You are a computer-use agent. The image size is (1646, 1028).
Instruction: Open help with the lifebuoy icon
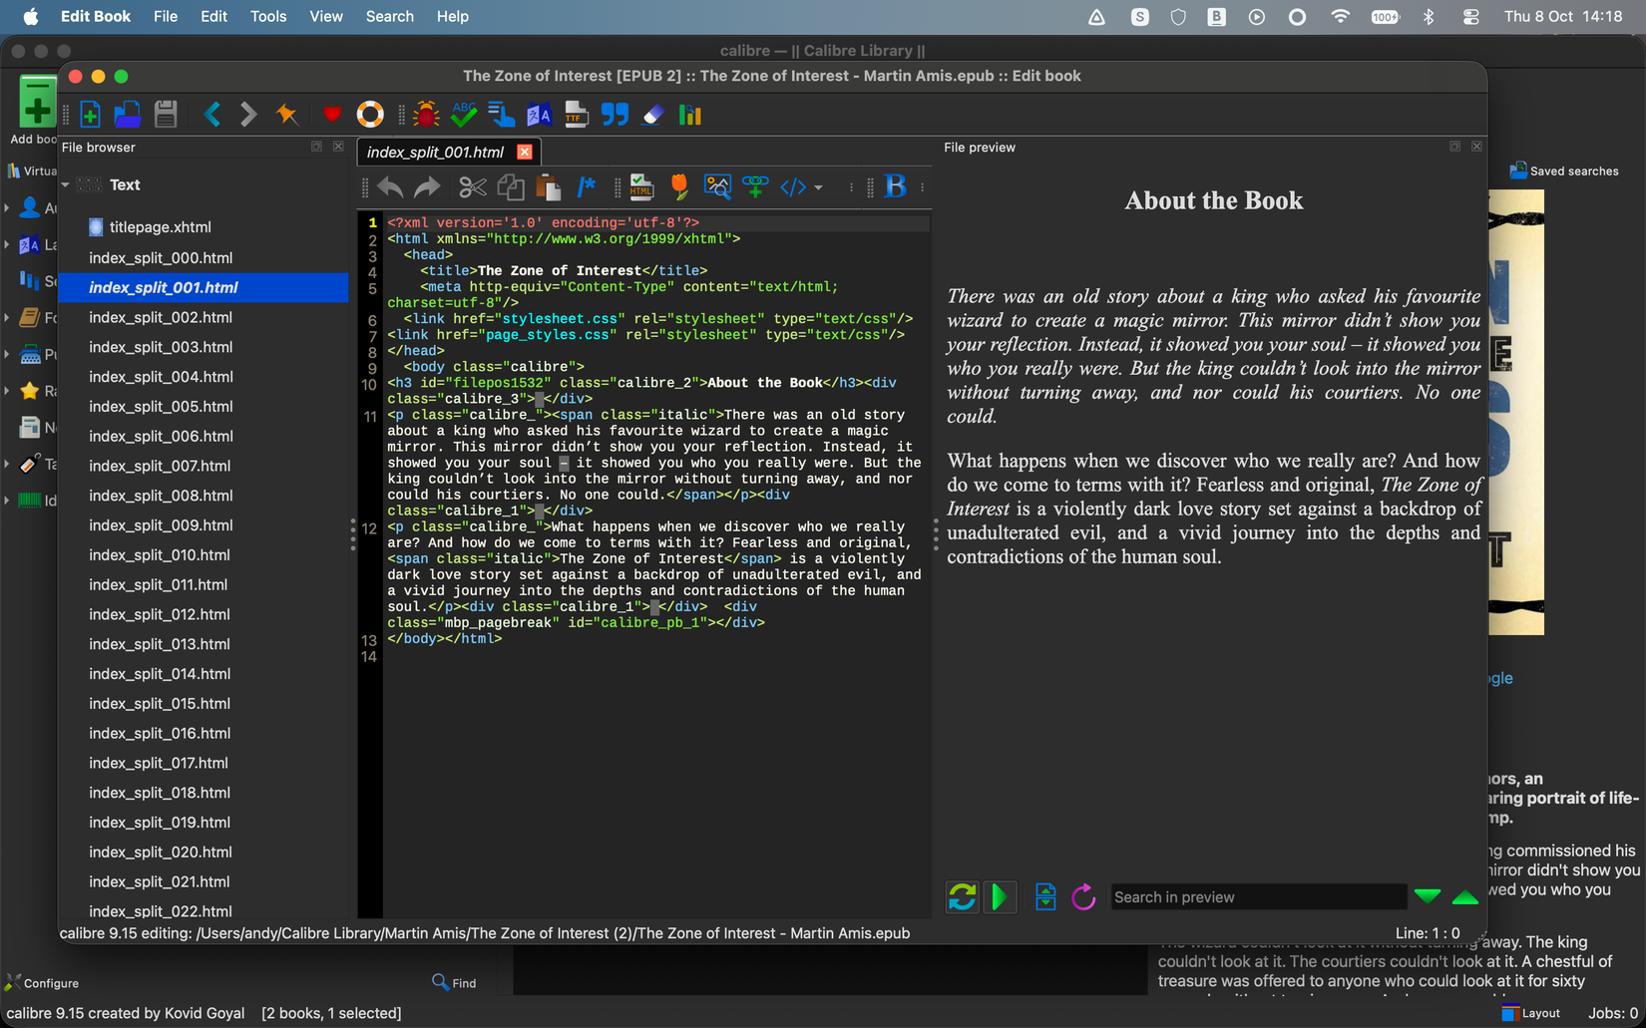[370, 115]
